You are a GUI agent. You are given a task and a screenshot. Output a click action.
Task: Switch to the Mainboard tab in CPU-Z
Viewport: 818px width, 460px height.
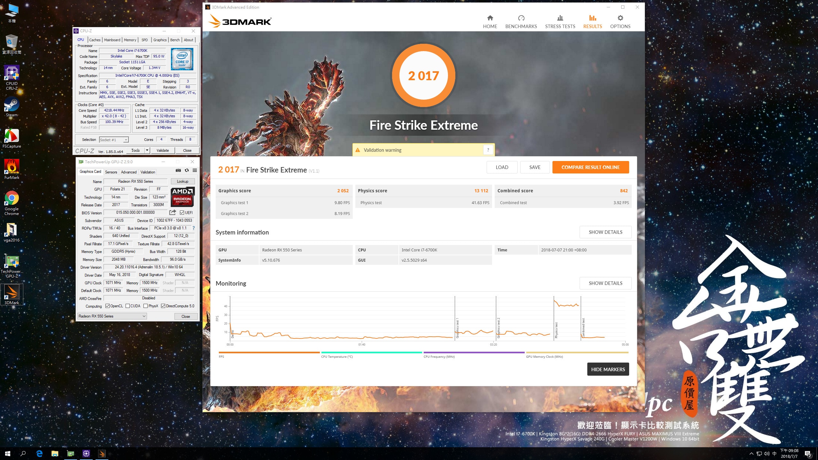[x=112, y=40]
